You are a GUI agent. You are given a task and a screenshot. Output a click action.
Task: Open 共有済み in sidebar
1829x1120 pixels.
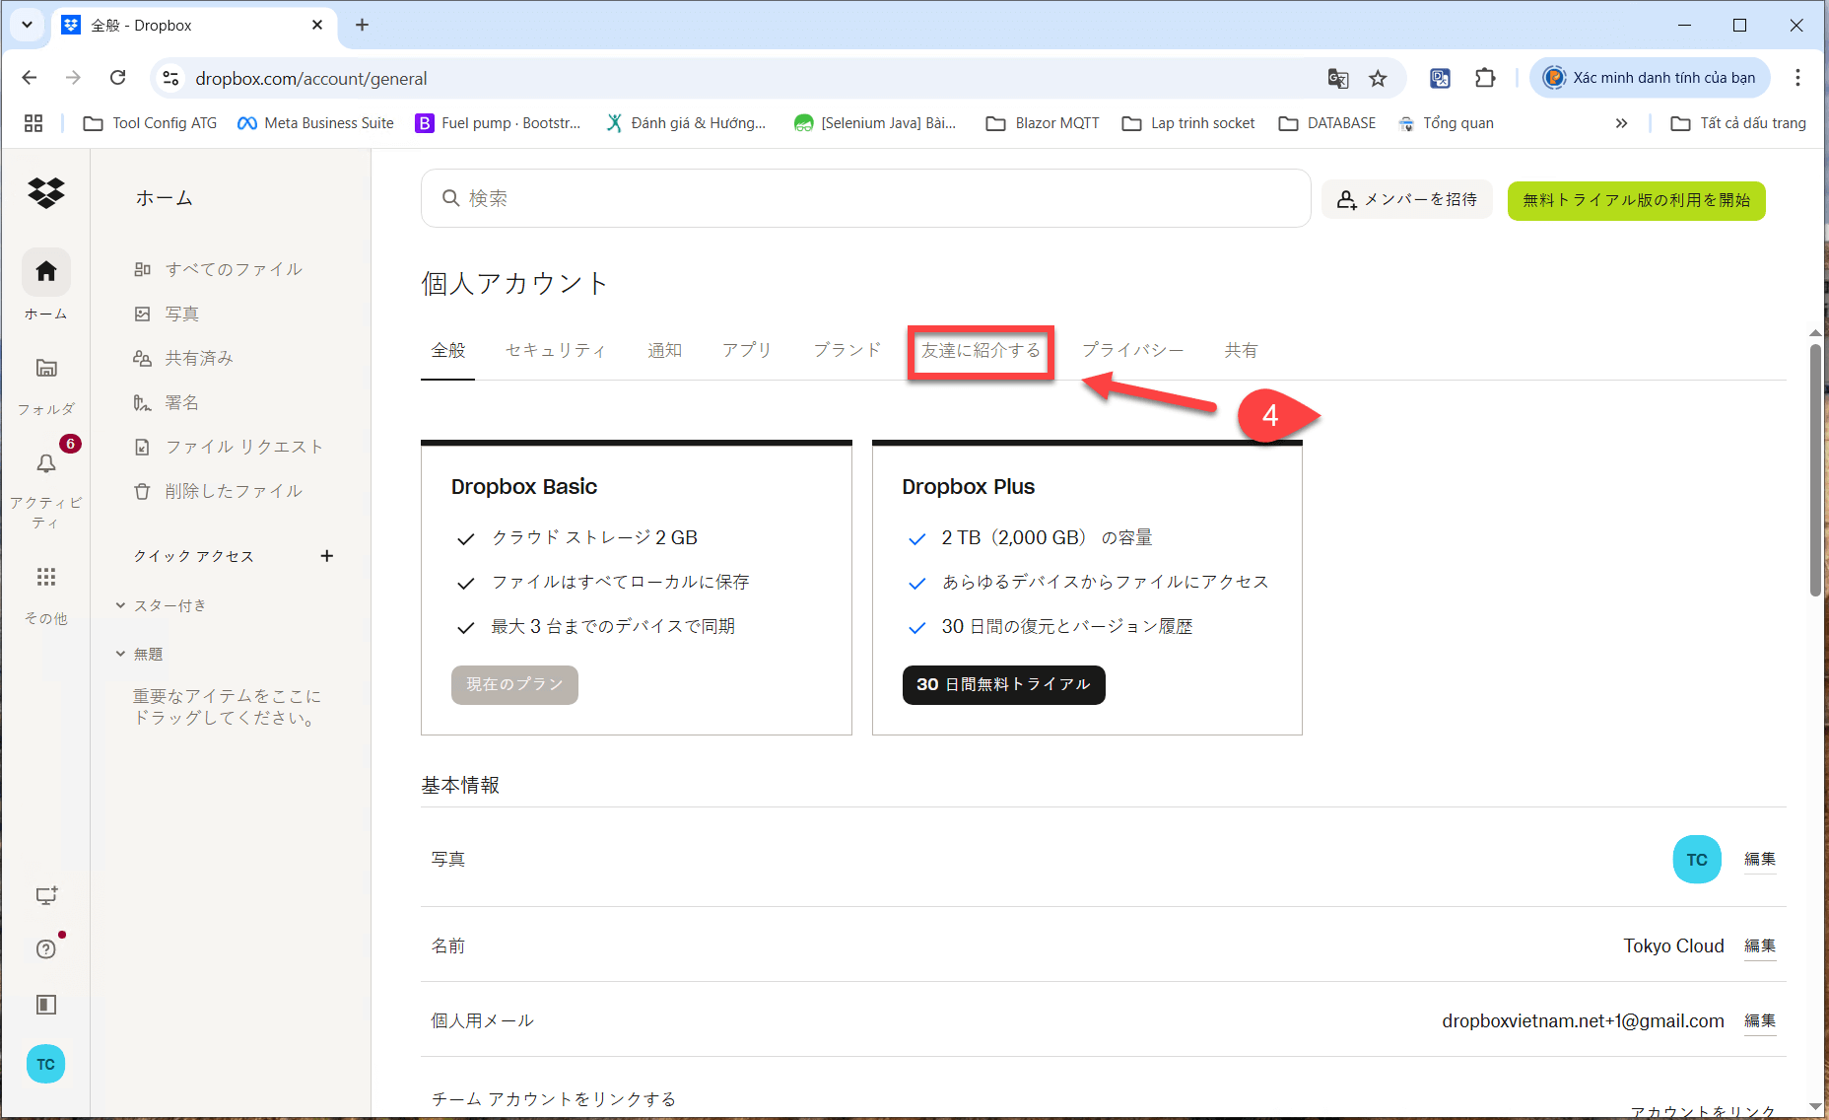tap(184, 358)
